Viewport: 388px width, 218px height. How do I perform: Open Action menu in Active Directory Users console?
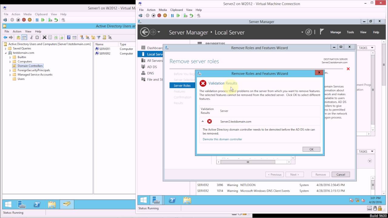(x=17, y=31)
